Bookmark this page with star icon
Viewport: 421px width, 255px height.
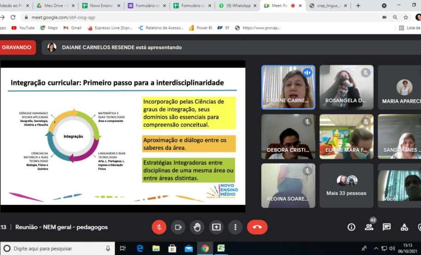(406, 17)
